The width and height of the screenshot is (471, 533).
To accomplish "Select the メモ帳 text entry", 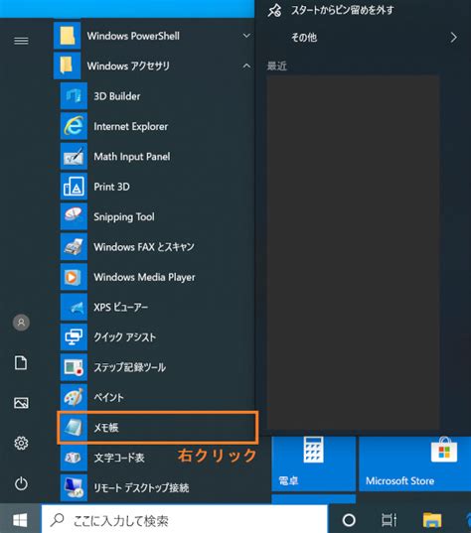I will pos(106,427).
